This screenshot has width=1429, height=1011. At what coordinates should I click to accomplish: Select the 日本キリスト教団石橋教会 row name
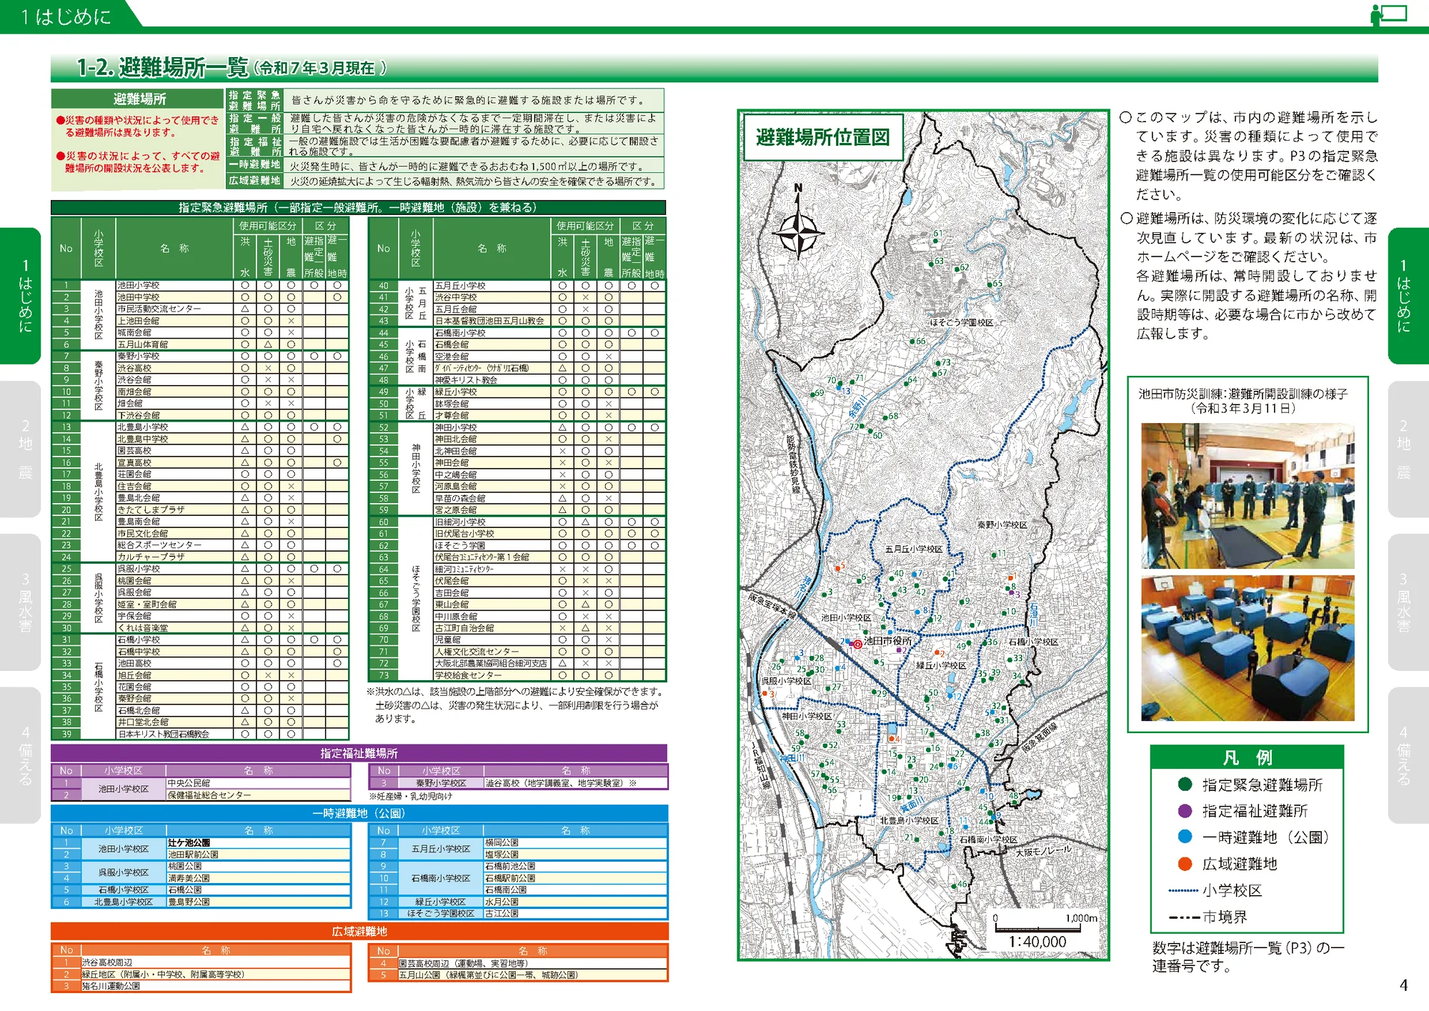tap(164, 734)
